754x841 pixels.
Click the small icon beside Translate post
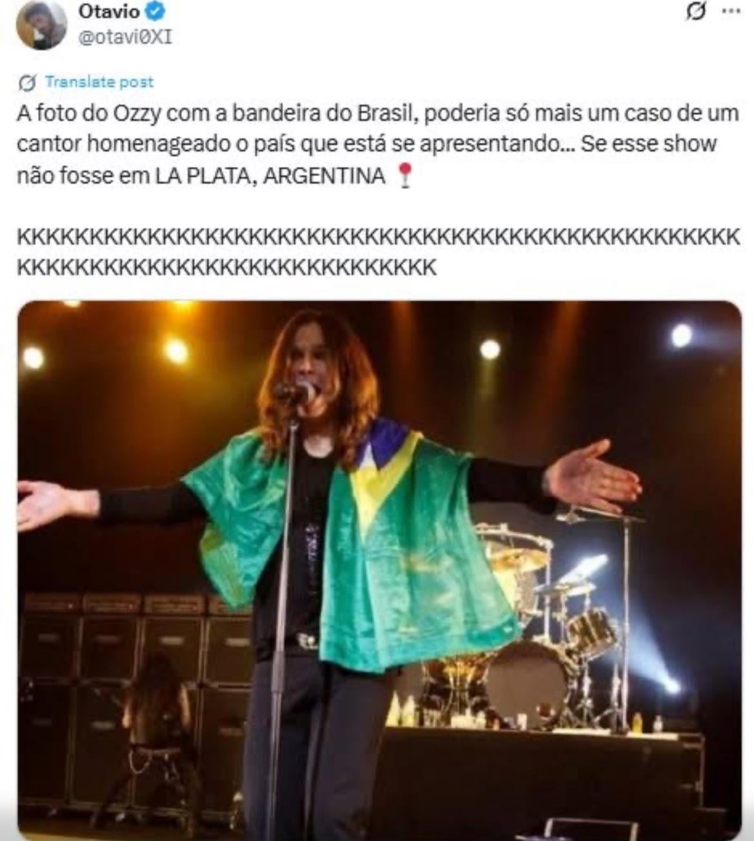click(x=28, y=83)
